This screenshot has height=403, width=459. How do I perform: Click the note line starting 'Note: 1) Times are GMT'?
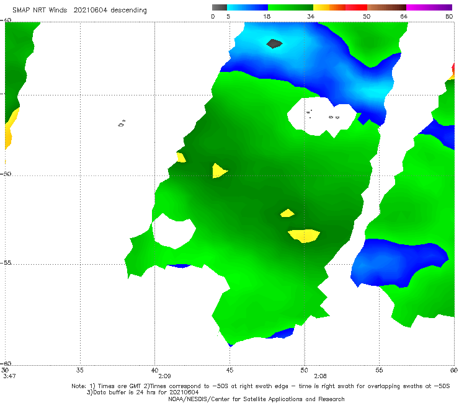pyautogui.click(x=261, y=386)
